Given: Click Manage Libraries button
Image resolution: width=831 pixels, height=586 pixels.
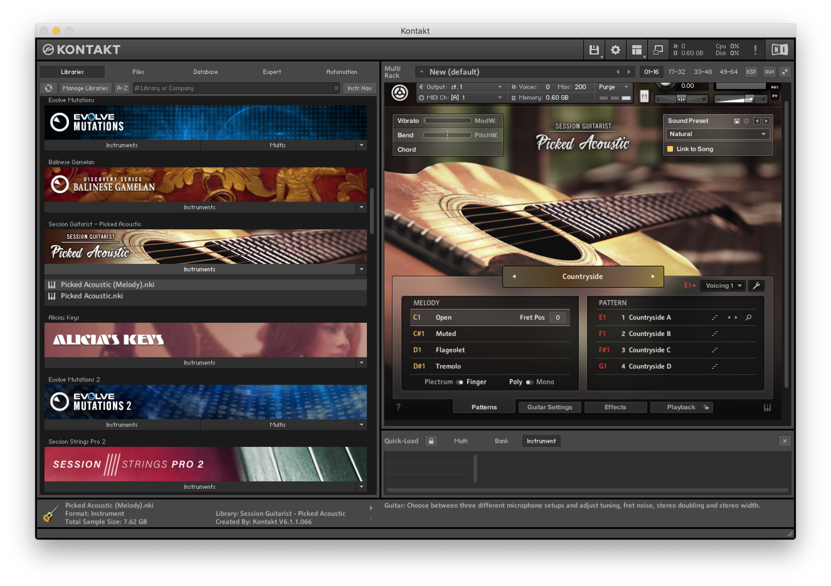Looking at the screenshot, I should tap(85, 88).
